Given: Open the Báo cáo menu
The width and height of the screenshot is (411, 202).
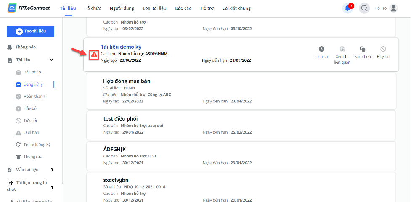Looking at the screenshot, I should click(x=183, y=8).
